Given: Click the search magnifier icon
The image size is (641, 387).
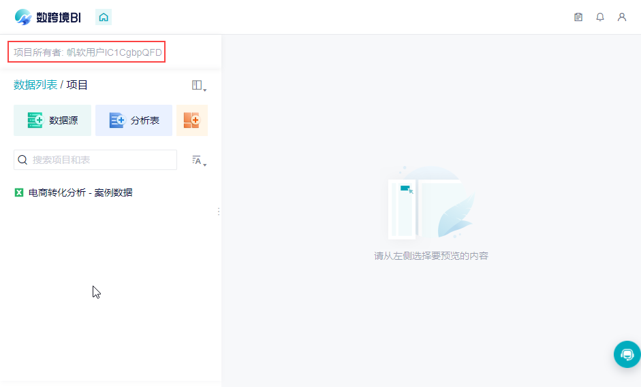Looking at the screenshot, I should point(22,160).
